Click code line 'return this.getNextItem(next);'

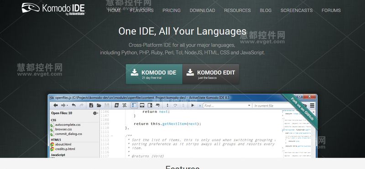[167, 124]
